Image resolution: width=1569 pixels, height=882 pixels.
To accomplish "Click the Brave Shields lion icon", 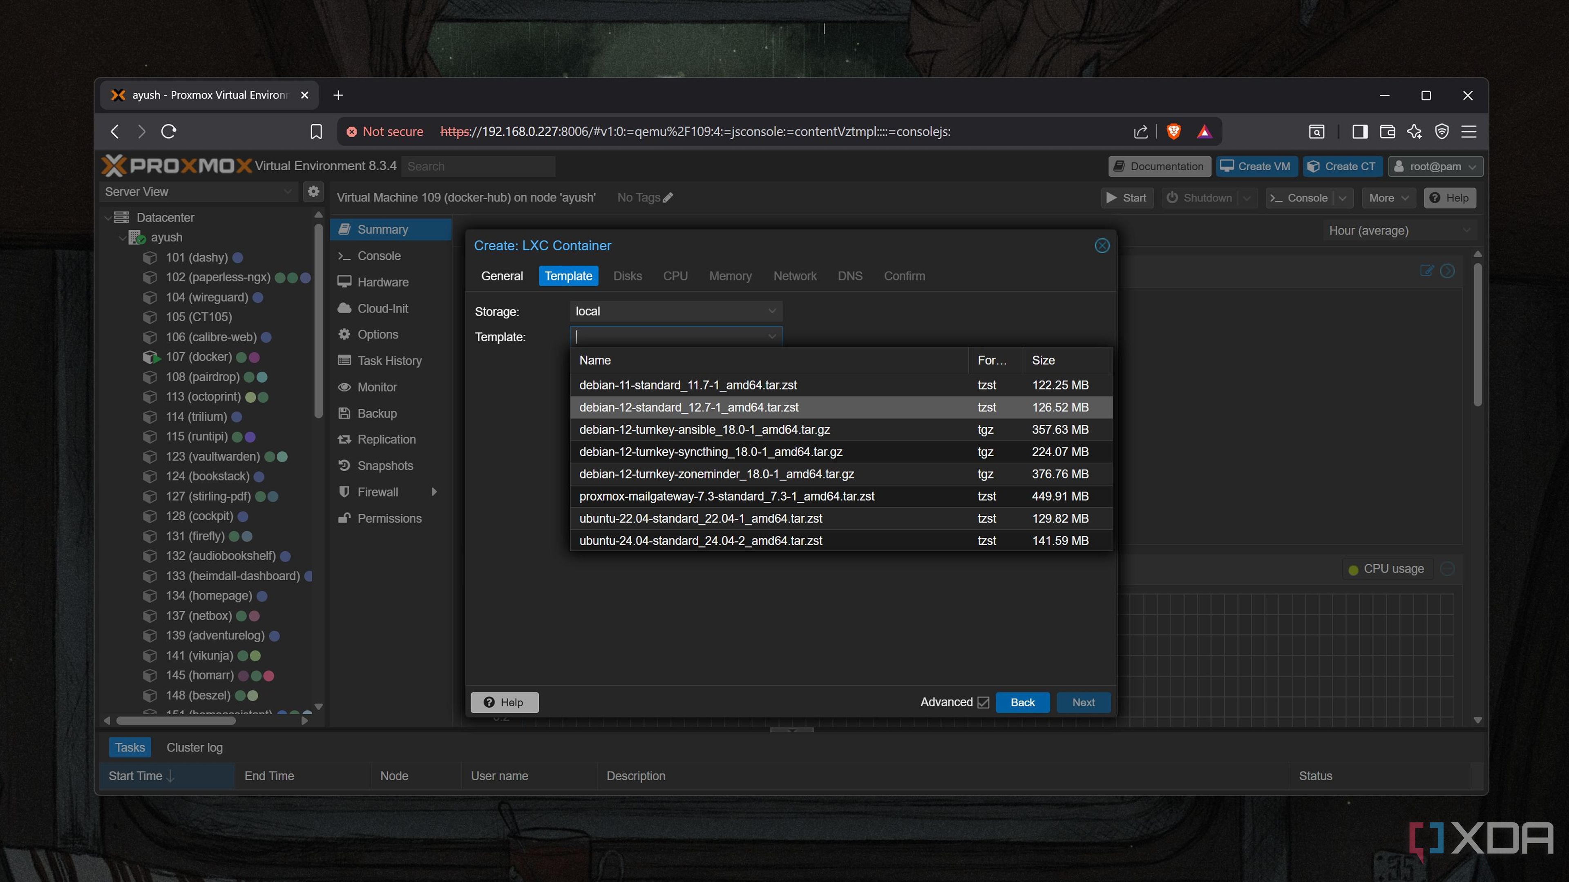I will tap(1173, 131).
